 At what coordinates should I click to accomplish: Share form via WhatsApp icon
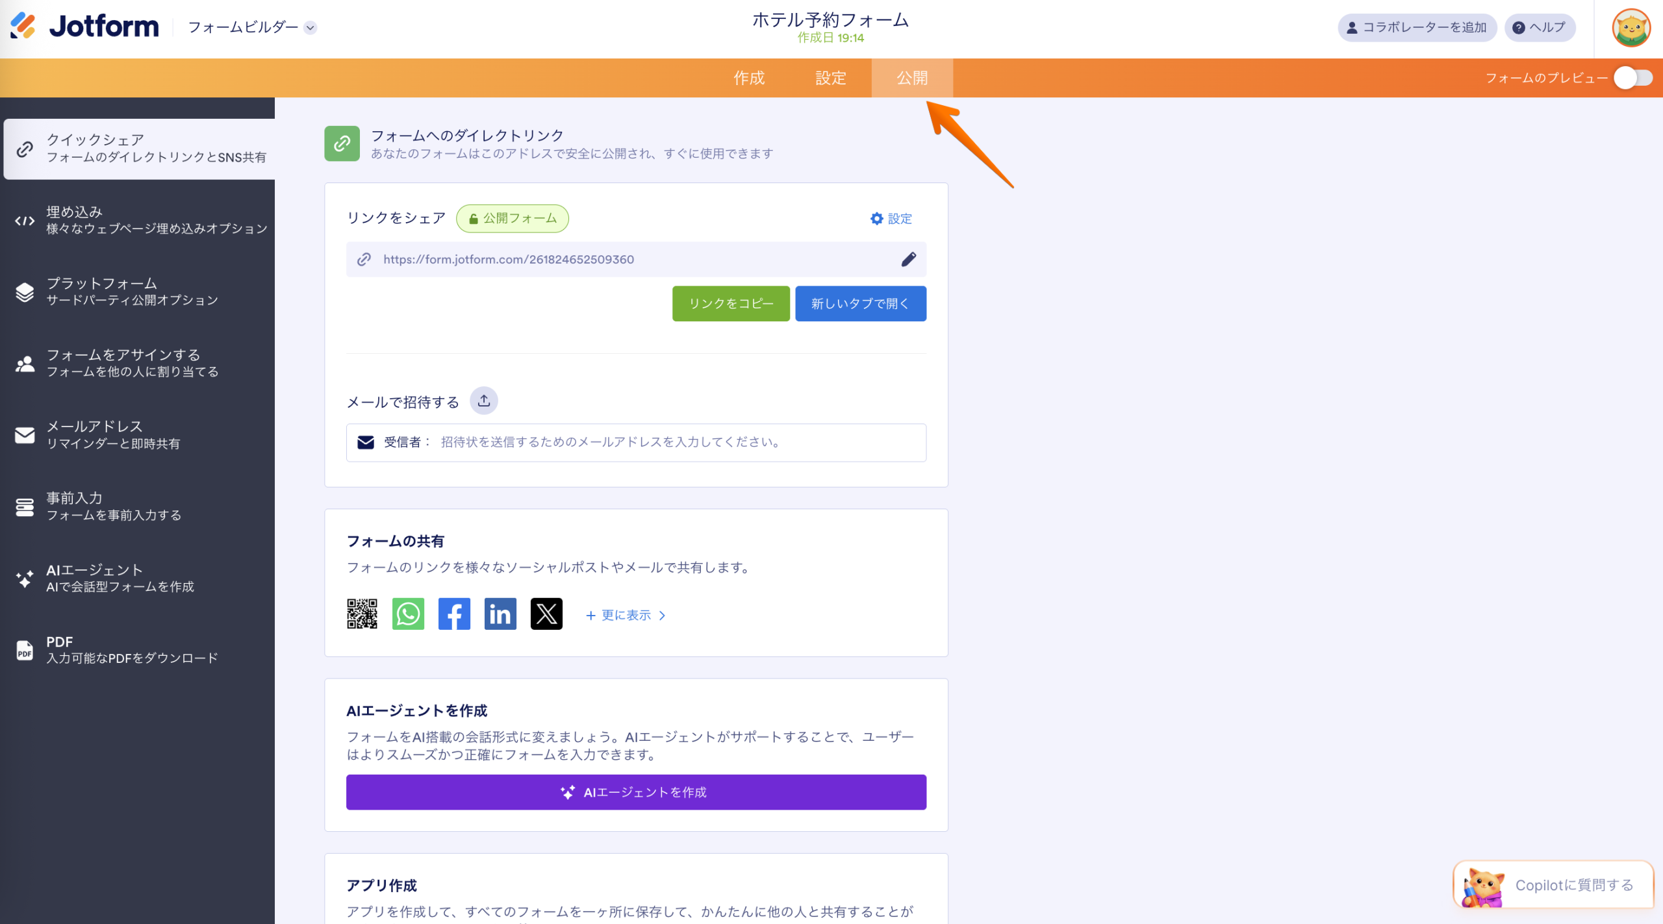click(x=408, y=614)
